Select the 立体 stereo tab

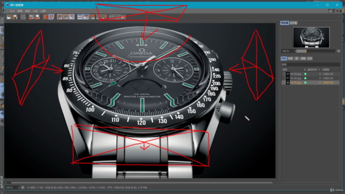[310, 59]
